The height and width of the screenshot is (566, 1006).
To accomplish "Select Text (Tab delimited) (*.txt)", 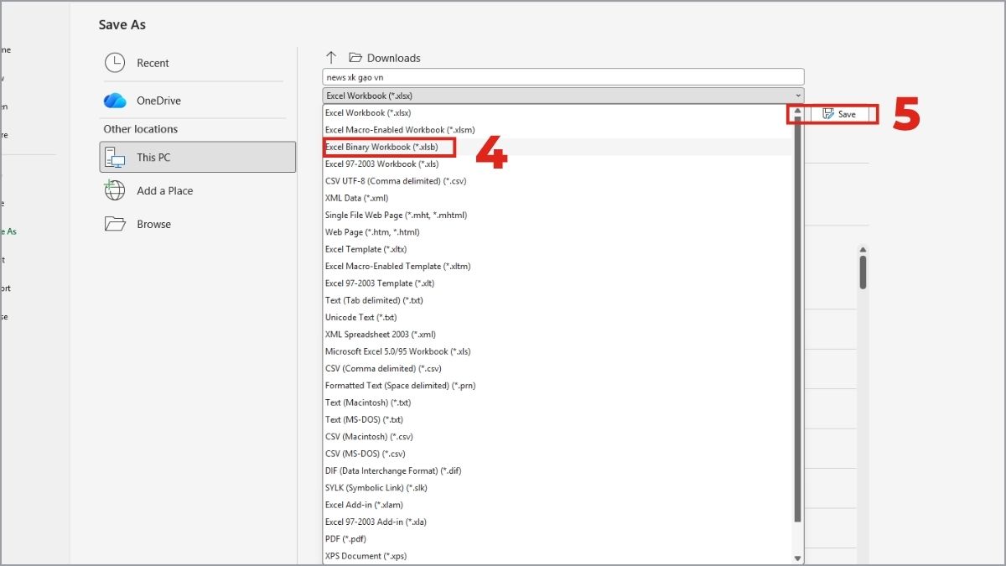I will 557,300.
